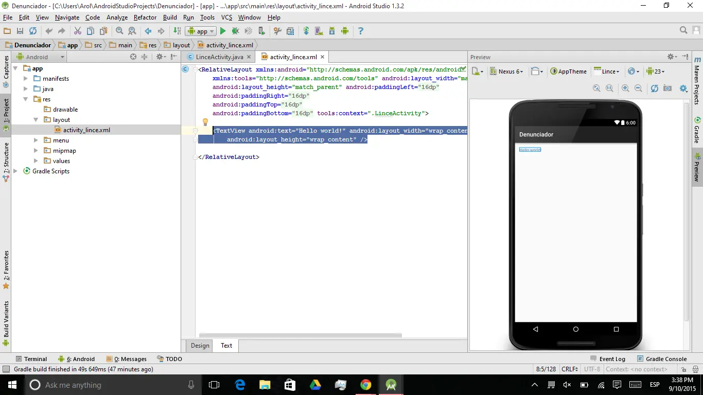Screen dimensions: 703x395
Task: Click AppTheme button in Preview
Action: click(568, 71)
